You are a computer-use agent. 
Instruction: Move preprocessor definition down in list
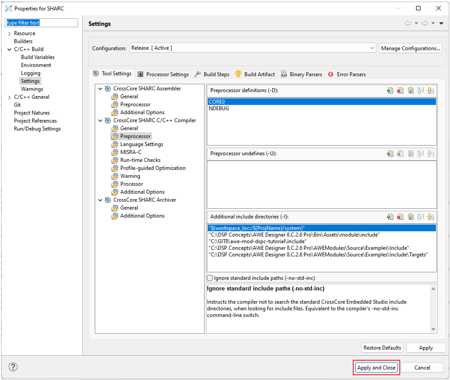[x=430, y=91]
